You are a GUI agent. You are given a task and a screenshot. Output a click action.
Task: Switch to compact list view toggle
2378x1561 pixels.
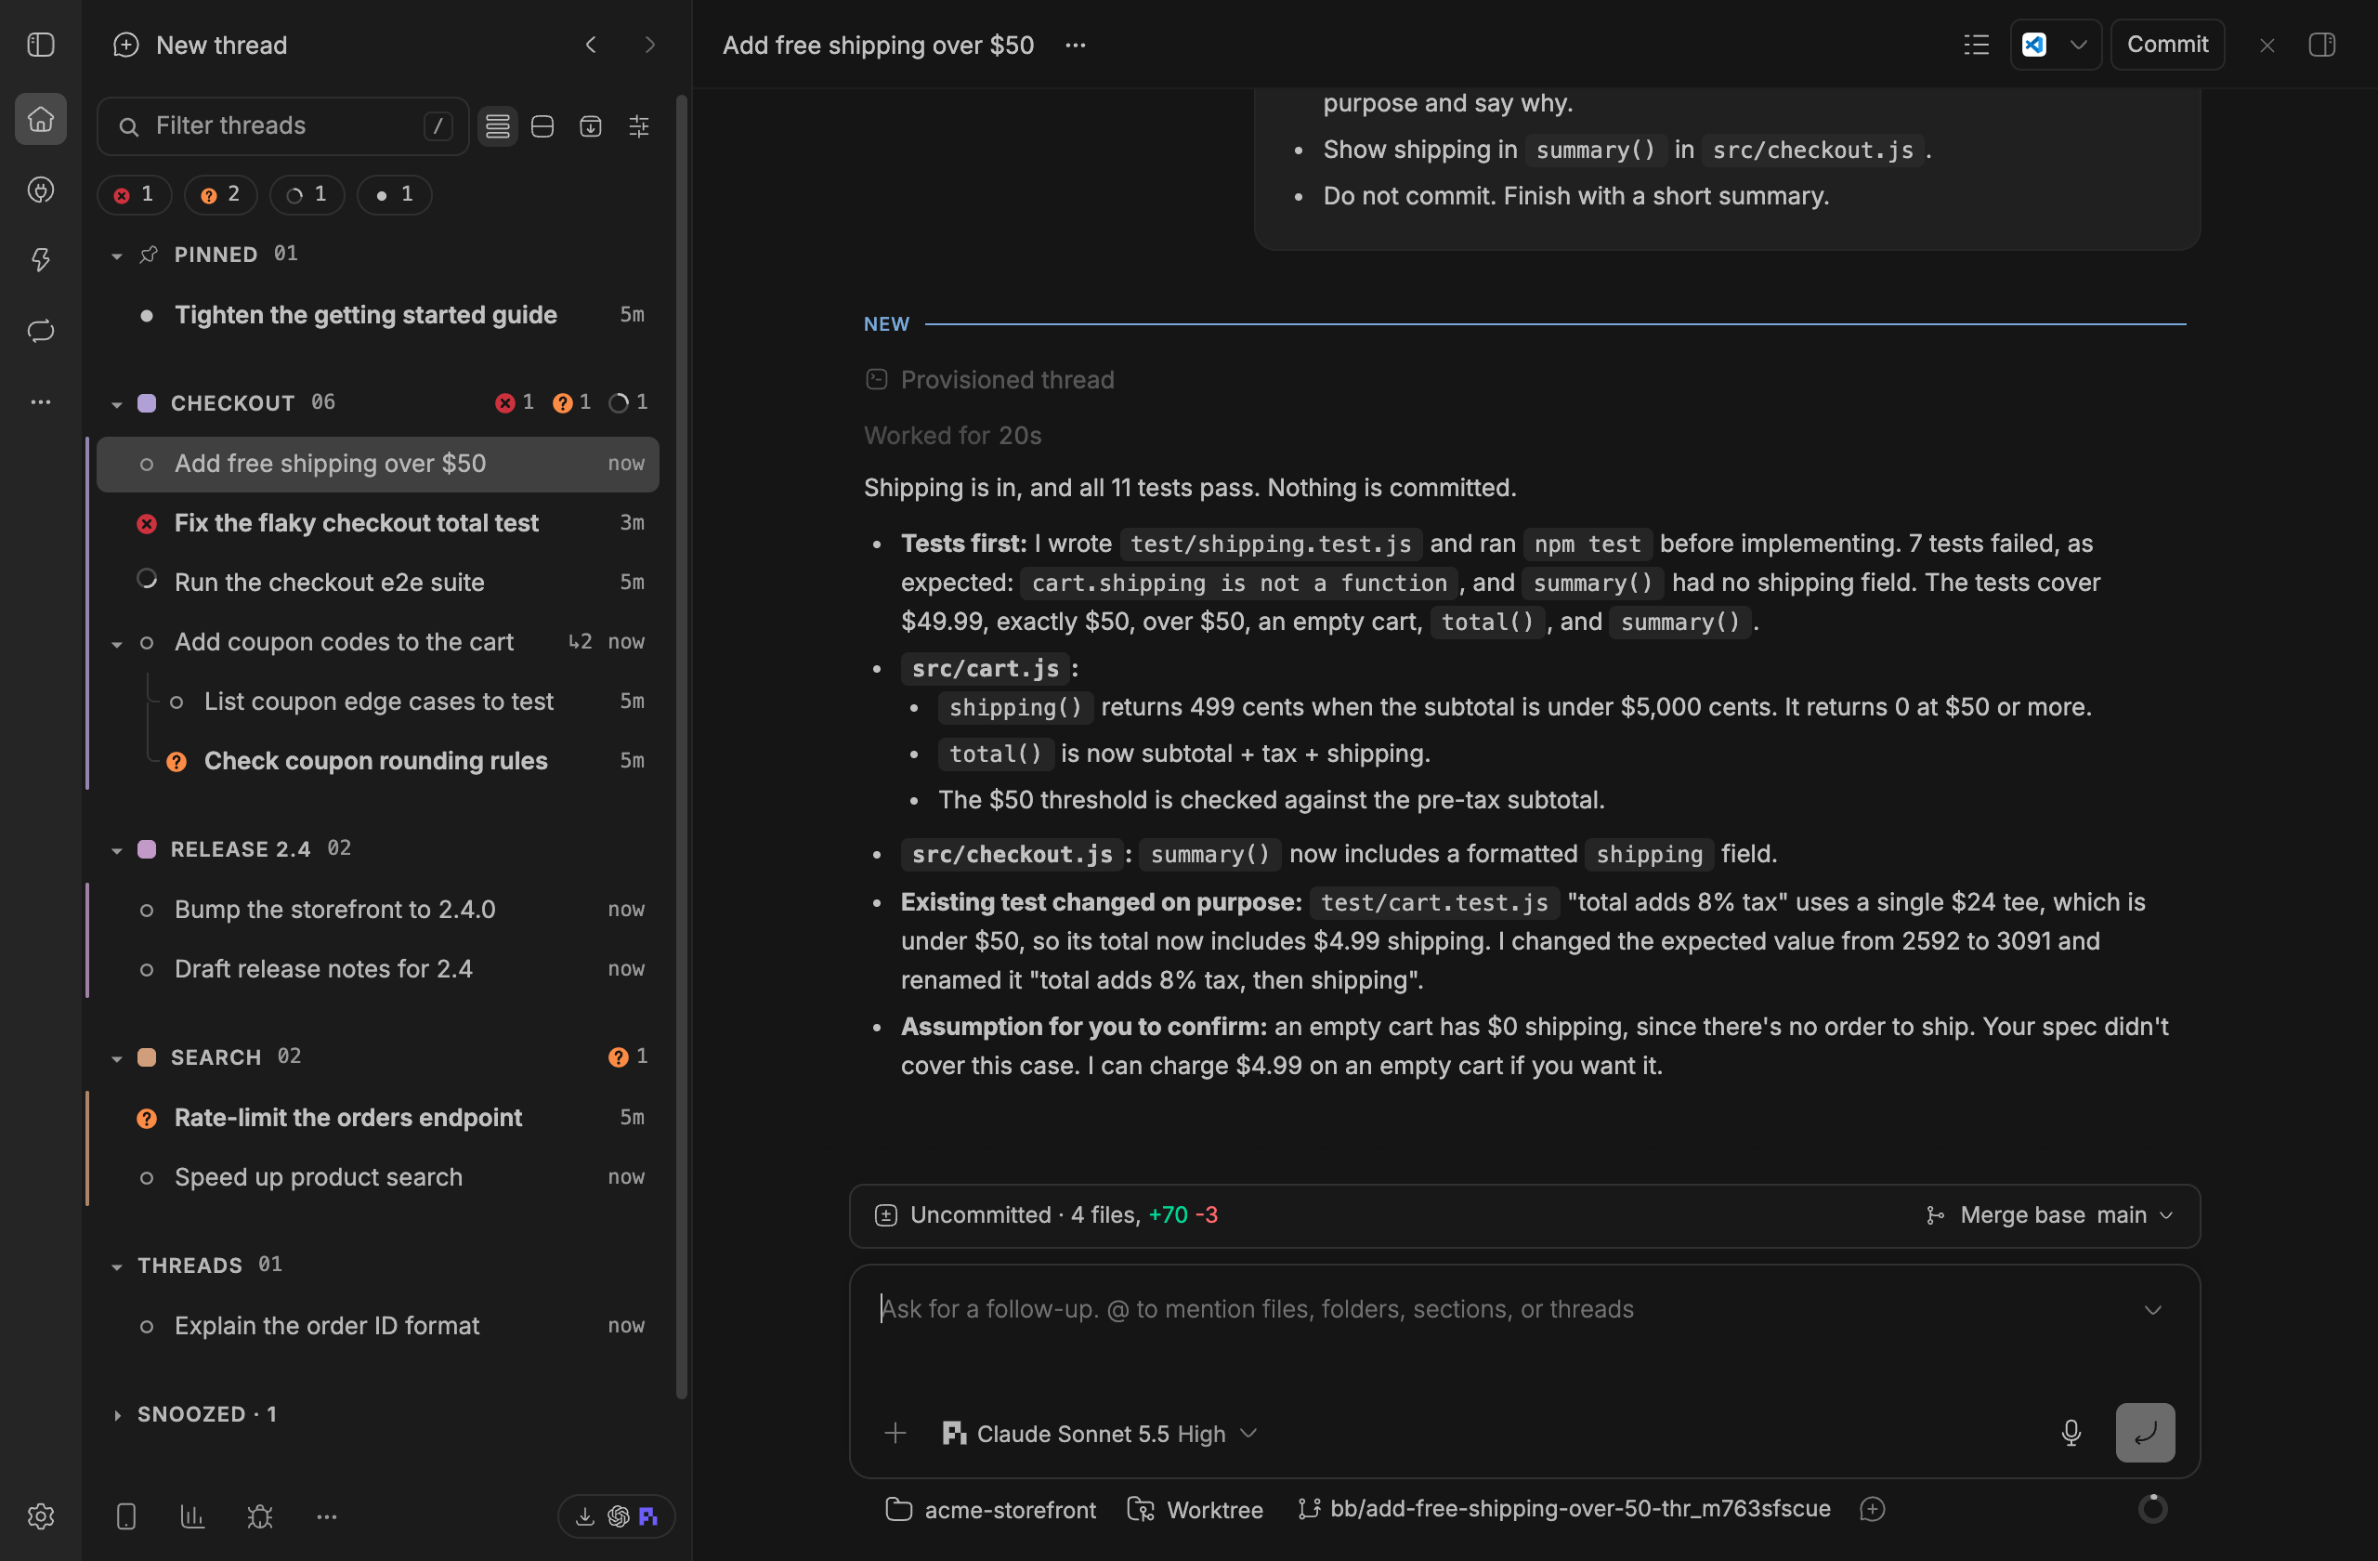click(498, 126)
